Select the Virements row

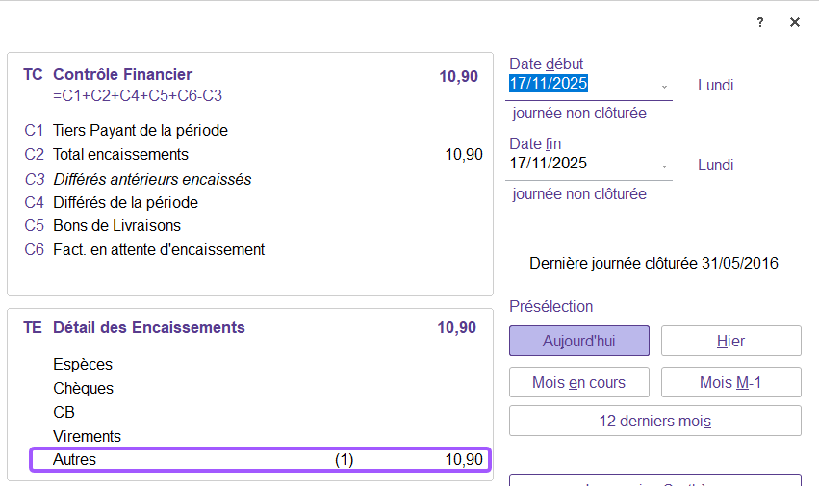coord(87,436)
